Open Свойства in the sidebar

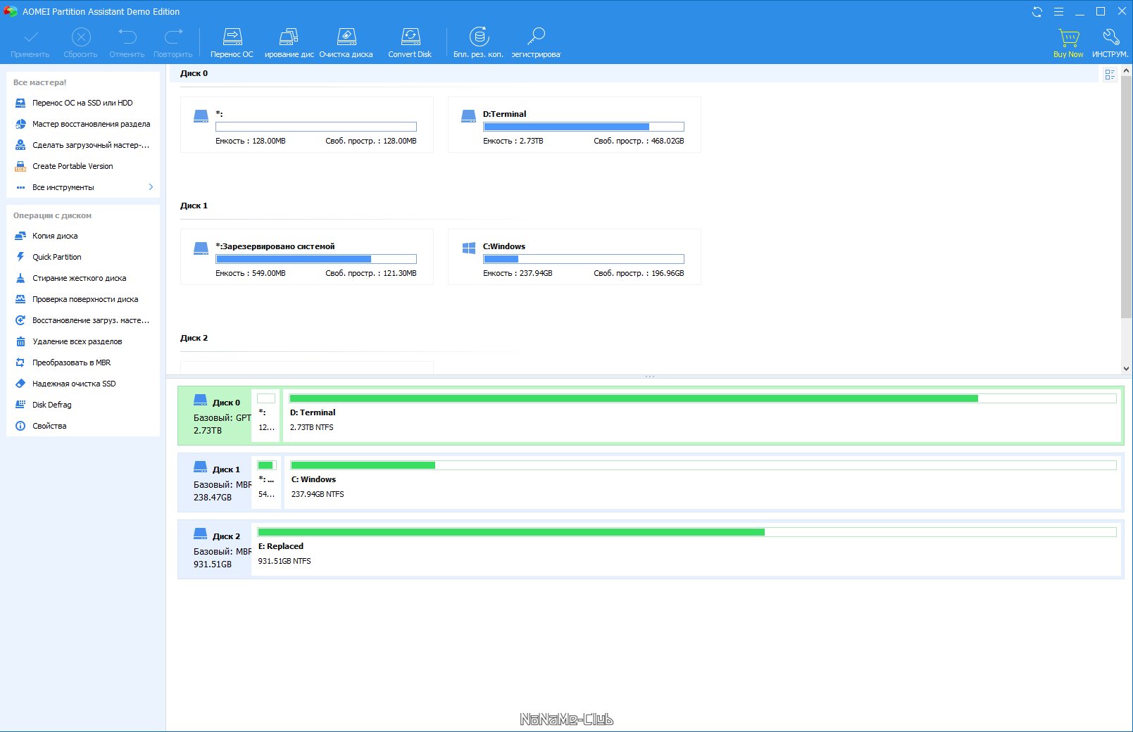pos(49,426)
